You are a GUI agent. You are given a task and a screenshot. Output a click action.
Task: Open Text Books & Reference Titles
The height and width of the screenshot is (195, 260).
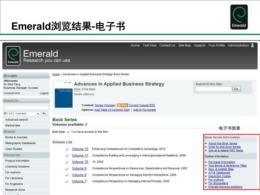pos(227,166)
